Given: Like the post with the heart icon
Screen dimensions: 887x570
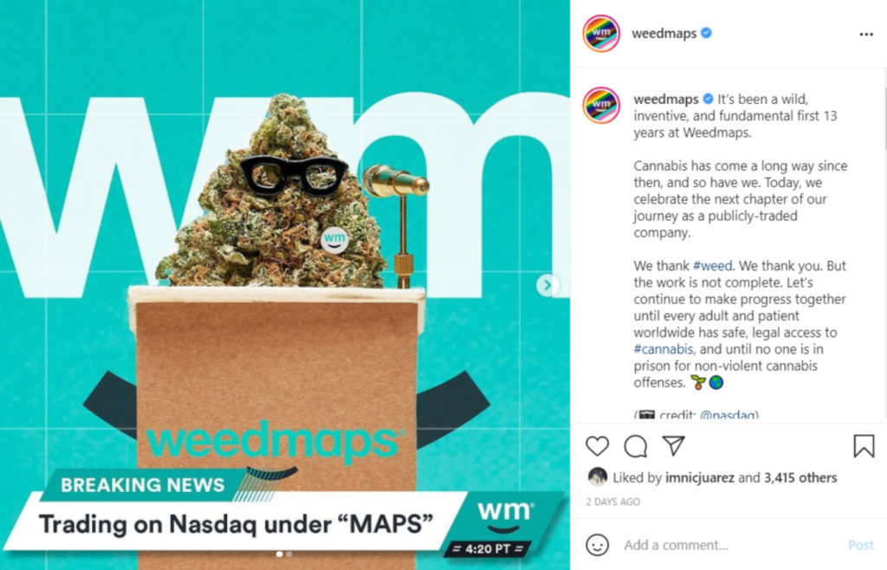Looking at the screenshot, I should (x=597, y=446).
